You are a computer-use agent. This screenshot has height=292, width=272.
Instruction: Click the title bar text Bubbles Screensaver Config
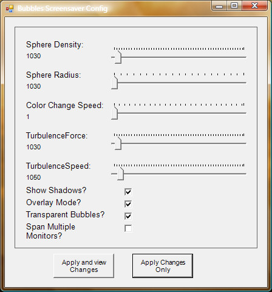pos(63,8)
